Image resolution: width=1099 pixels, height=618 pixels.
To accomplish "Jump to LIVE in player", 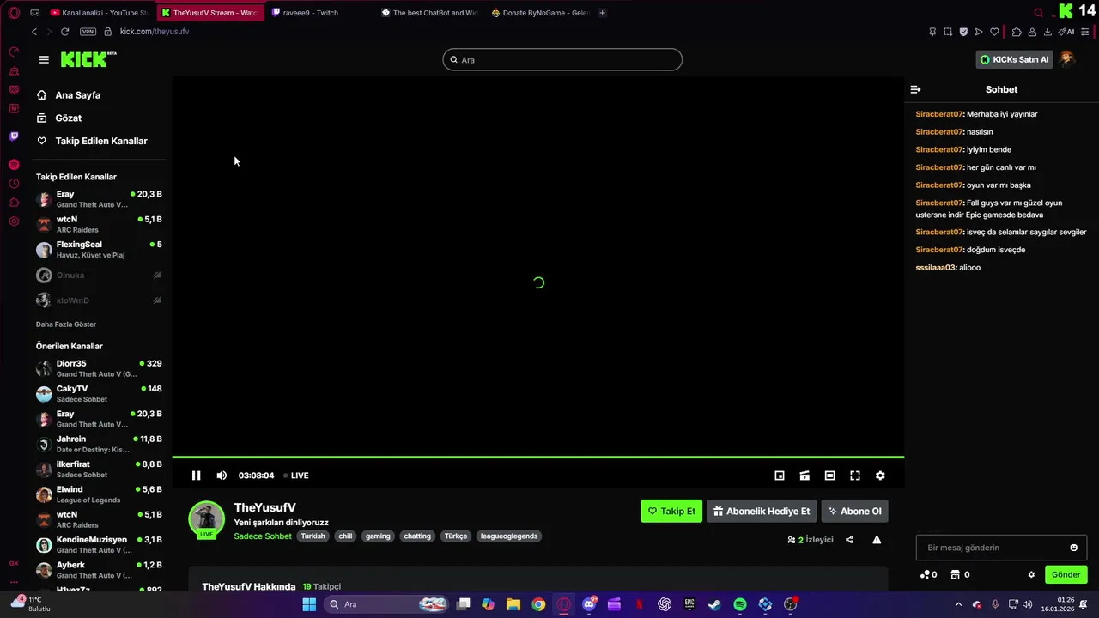I will [296, 476].
